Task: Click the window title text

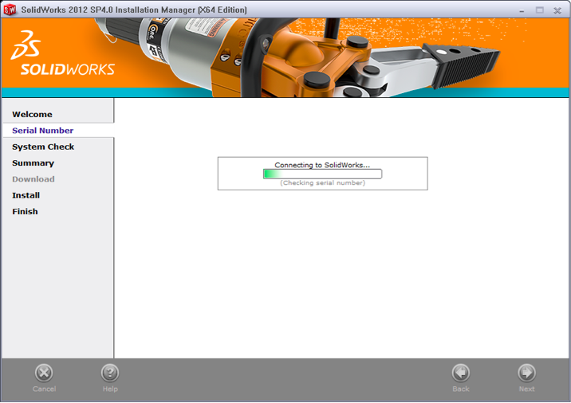Action: coord(134,10)
